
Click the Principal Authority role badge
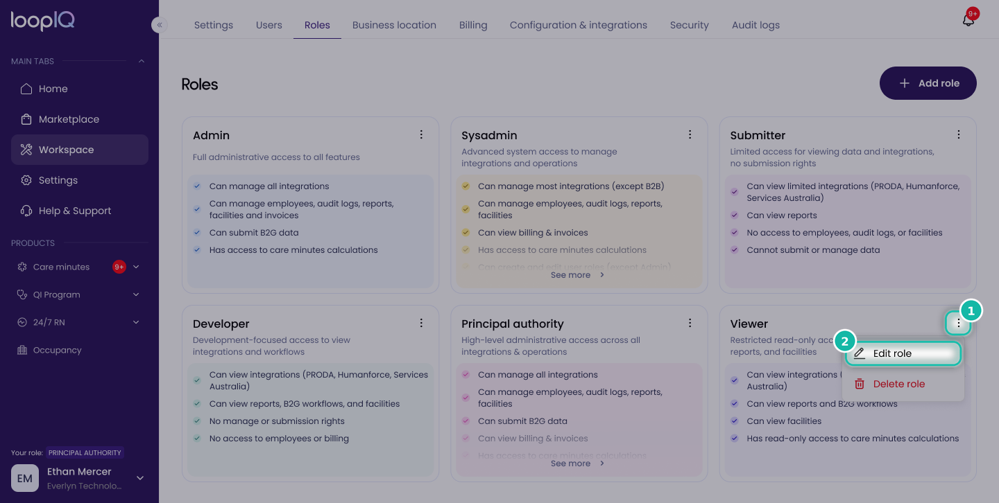(x=85, y=453)
